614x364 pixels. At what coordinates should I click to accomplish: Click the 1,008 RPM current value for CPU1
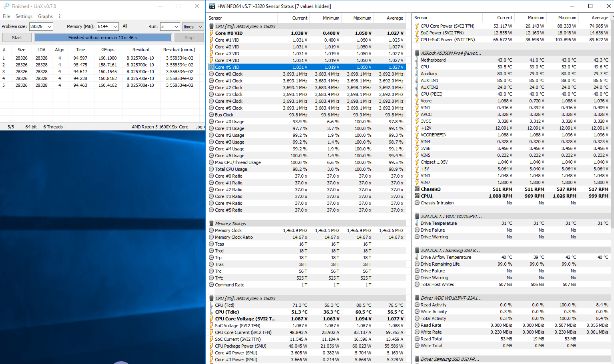[x=500, y=196]
